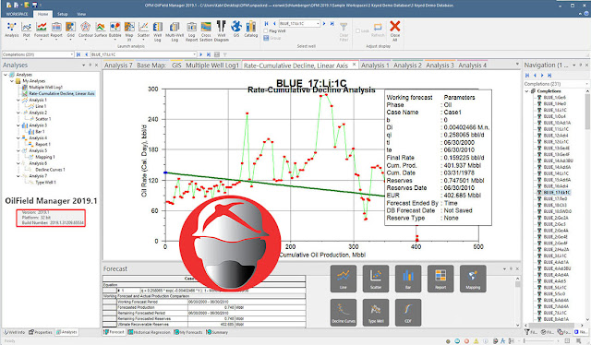Image resolution: width=591 pixels, height=345 pixels.
Task: Close the Rate-Cumulative Decline tab
Action: [354, 65]
